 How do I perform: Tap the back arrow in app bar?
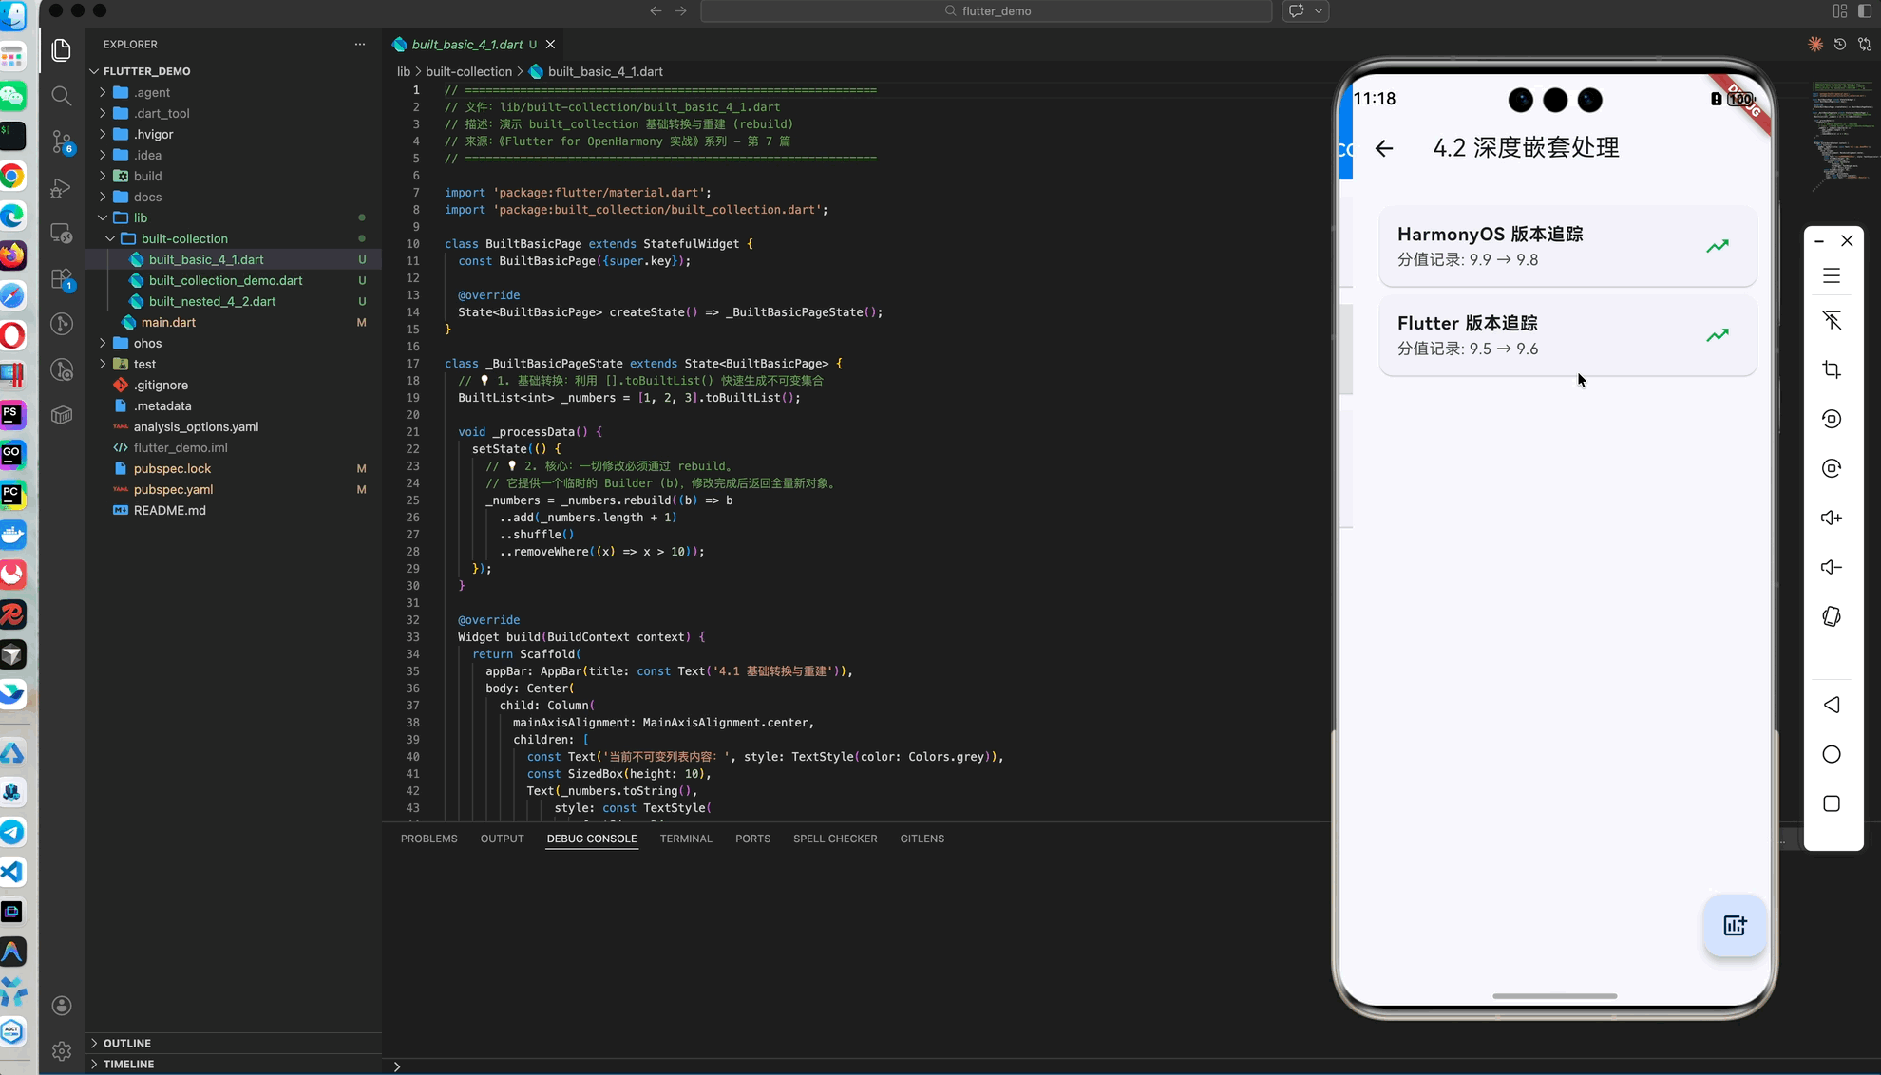coord(1384,148)
